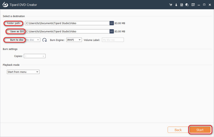Browse for the Save as ISO location
The height and width of the screenshot is (137, 214).
point(112,31)
